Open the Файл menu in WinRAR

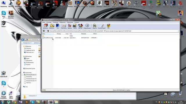click(44, 22)
